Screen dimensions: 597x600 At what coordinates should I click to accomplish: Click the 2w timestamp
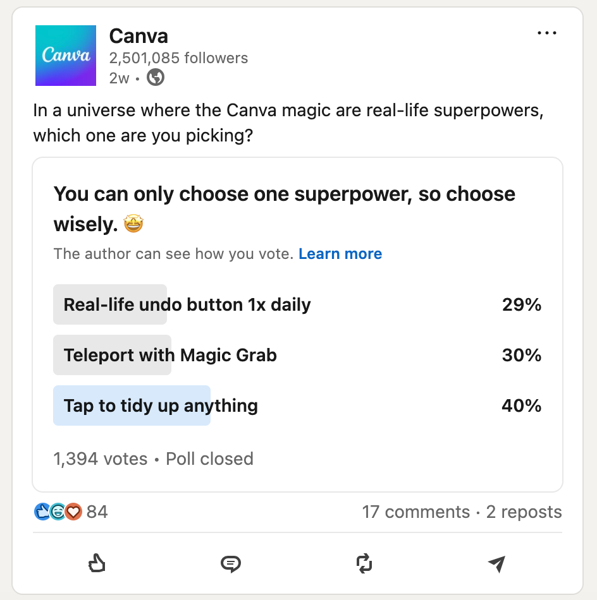point(119,78)
